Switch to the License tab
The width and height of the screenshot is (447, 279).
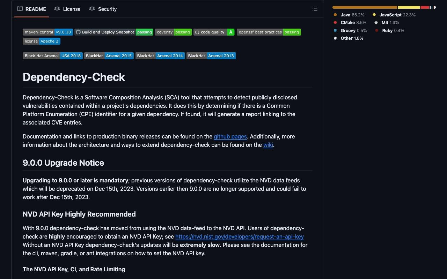click(67, 9)
